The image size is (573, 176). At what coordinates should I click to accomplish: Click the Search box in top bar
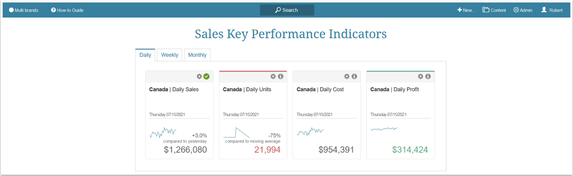click(287, 10)
